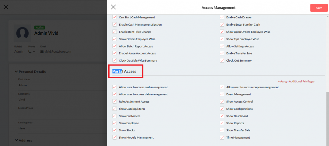329x146 pixels.
Task: Click the phone icon under Phone
Action: point(30,51)
